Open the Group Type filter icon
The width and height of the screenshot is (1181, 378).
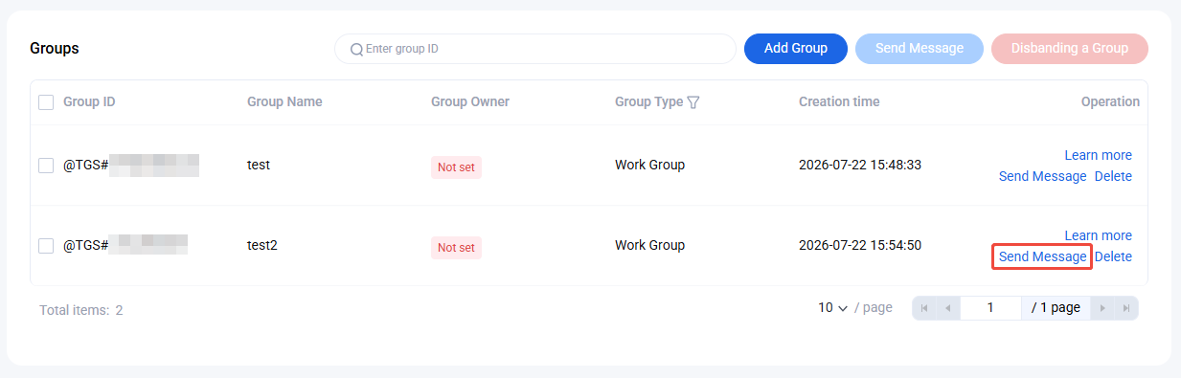693,102
